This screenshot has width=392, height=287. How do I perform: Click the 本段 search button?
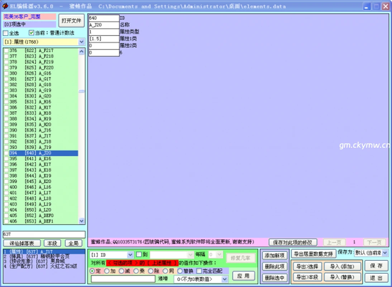[52, 243]
